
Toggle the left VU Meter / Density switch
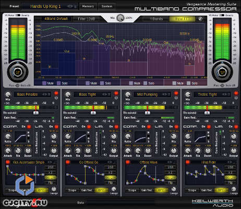click(18, 15)
